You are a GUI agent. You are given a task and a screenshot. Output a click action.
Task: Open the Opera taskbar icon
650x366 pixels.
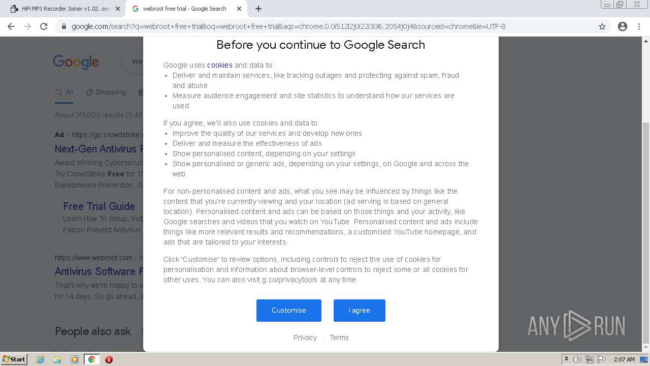click(109, 359)
